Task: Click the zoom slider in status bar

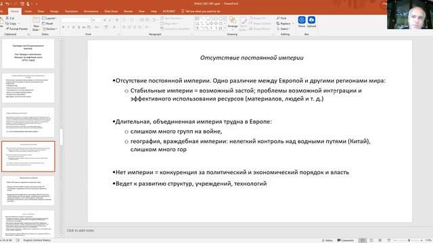Action: tap(409, 240)
